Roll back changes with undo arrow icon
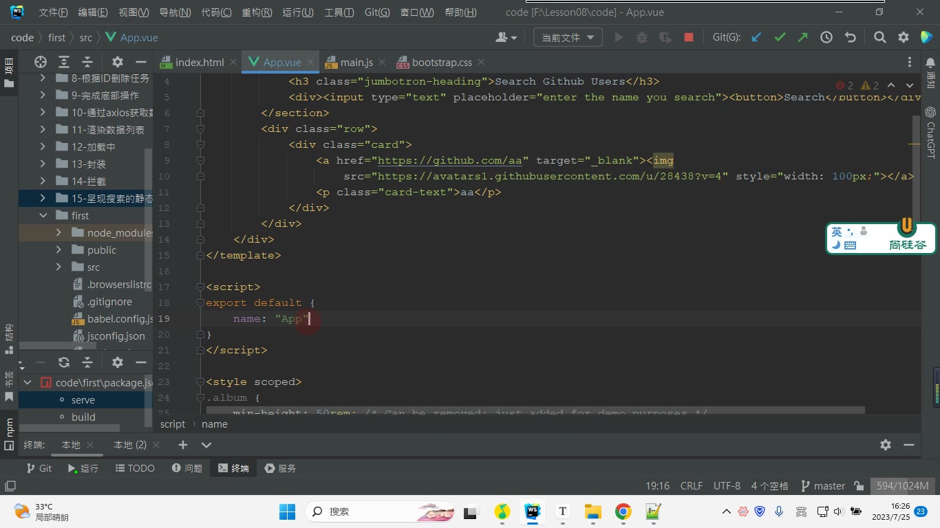940x528 pixels. [850, 38]
